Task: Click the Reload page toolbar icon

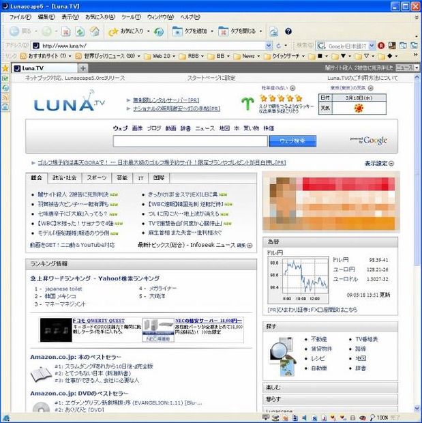Action: (x=80, y=31)
